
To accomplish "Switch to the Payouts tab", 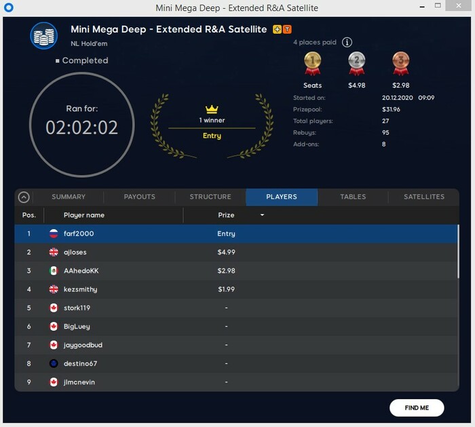I will click(139, 197).
